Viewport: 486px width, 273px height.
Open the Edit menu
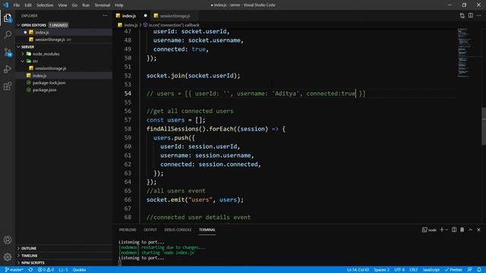coord(28,5)
